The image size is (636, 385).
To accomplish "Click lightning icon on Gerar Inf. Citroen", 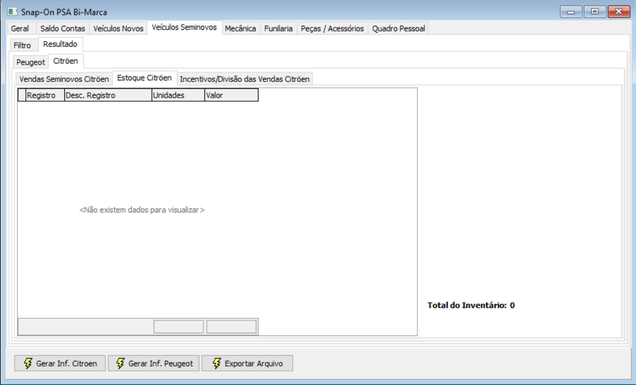I will coord(28,363).
